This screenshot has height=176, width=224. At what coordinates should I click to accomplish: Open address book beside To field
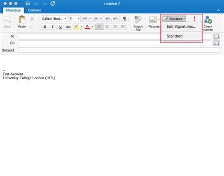tap(216, 36)
